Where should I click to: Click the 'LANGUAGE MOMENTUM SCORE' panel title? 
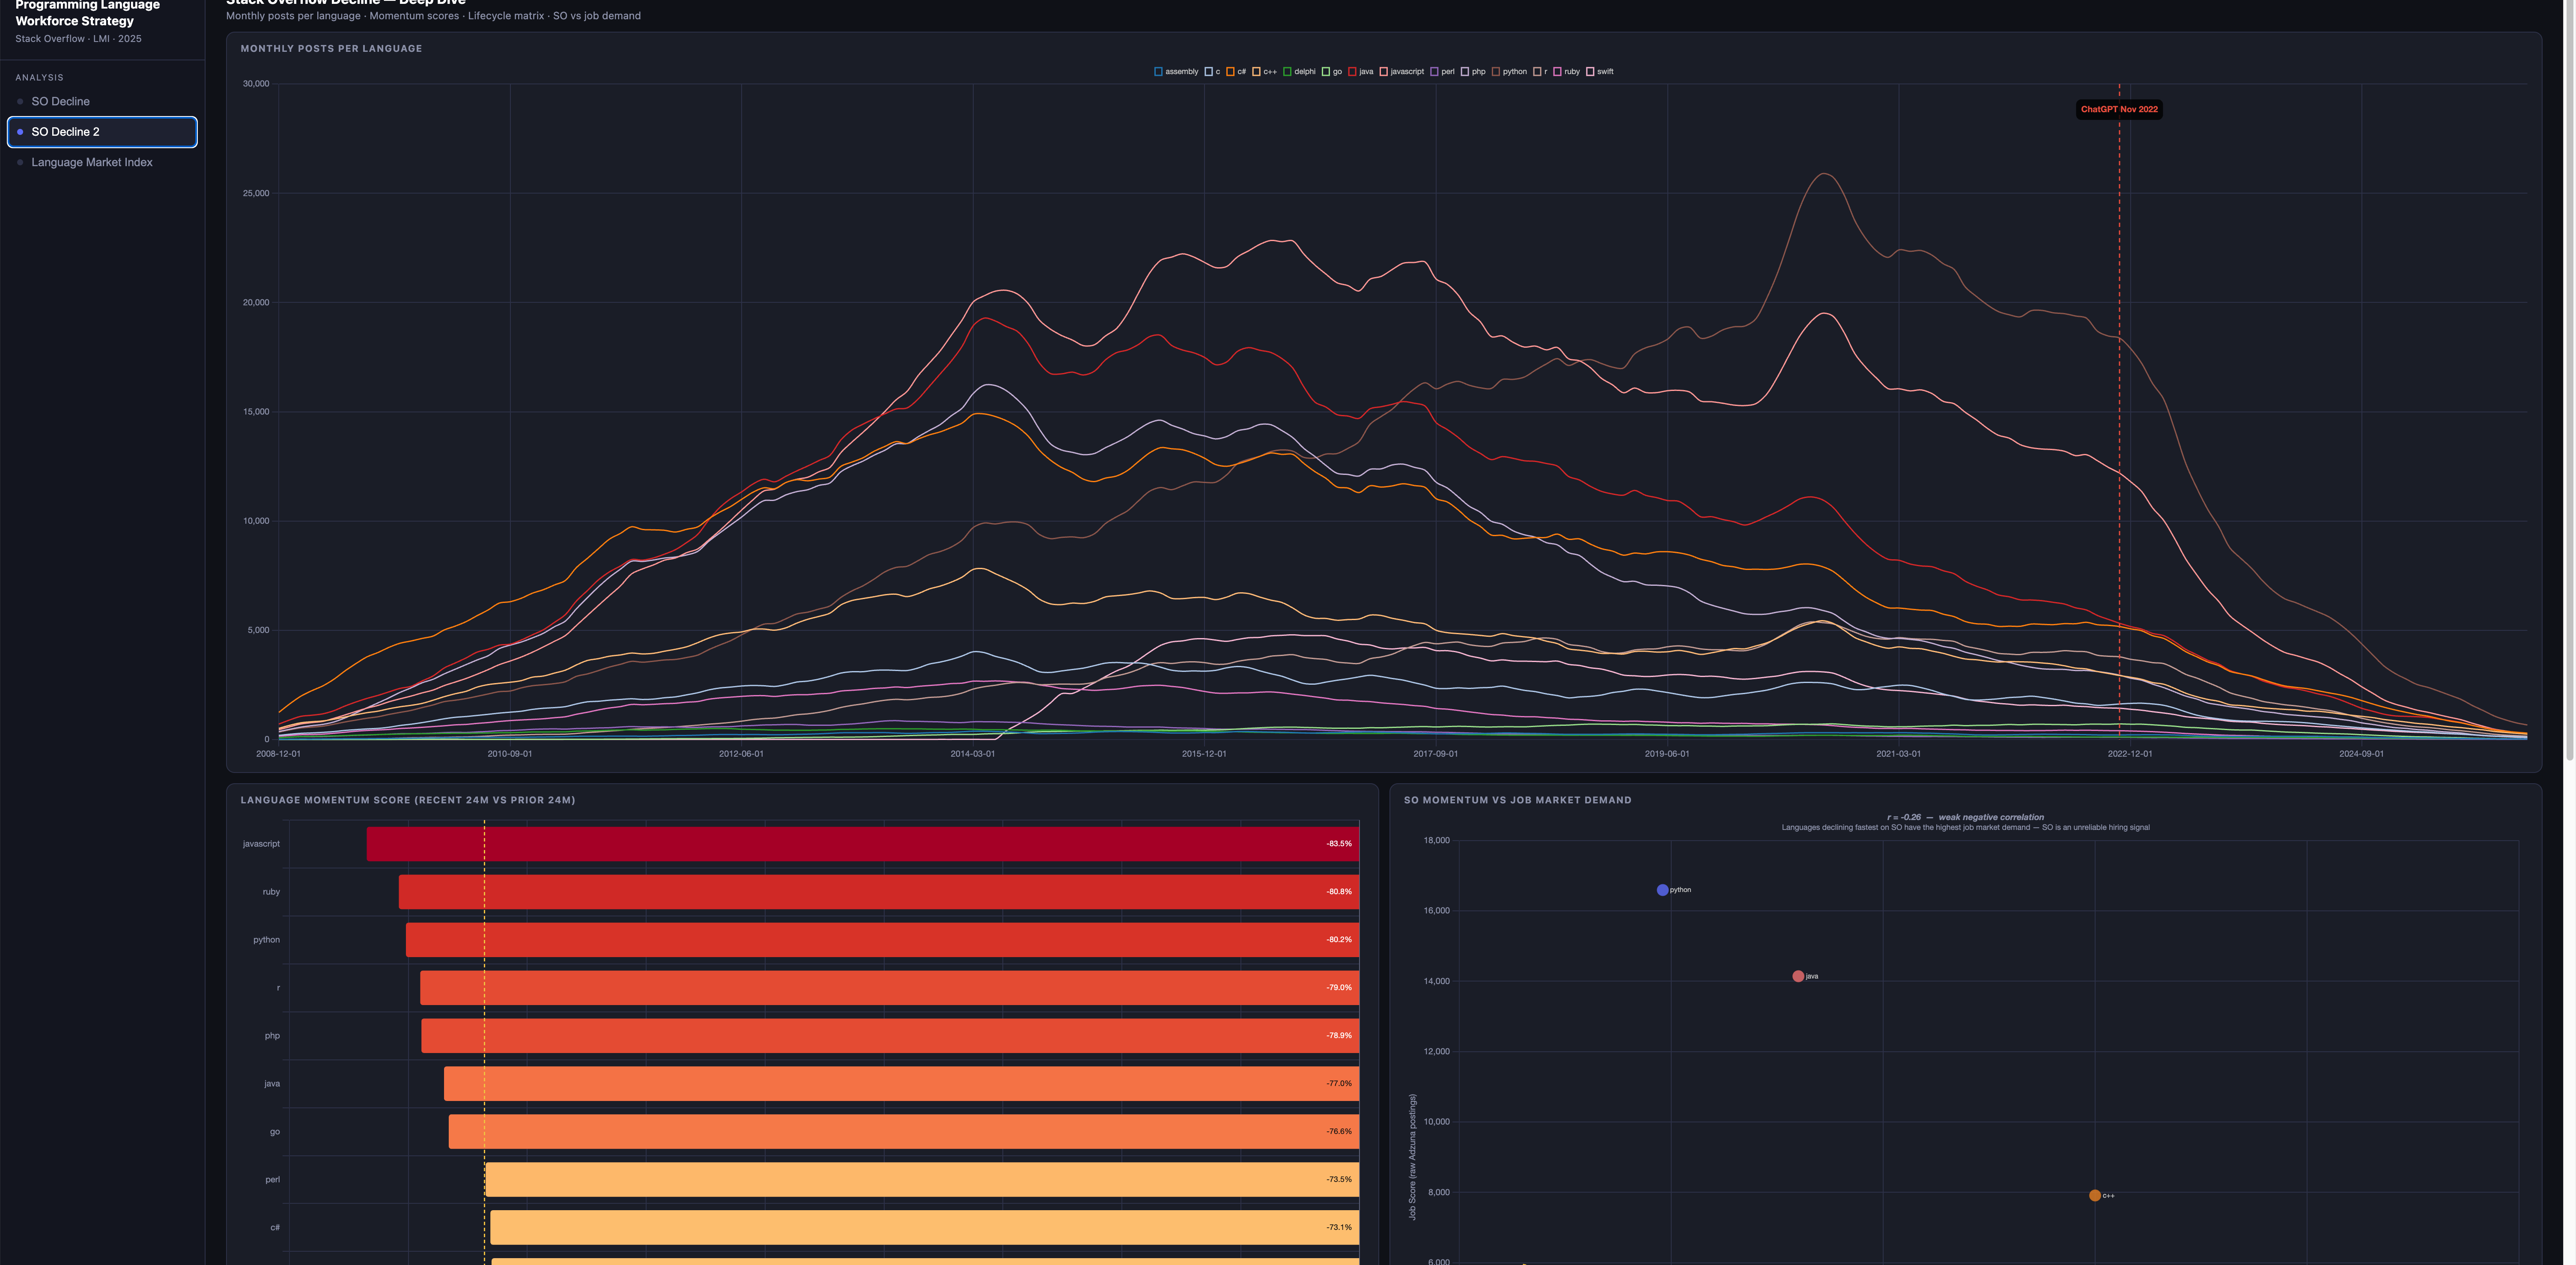click(x=408, y=800)
